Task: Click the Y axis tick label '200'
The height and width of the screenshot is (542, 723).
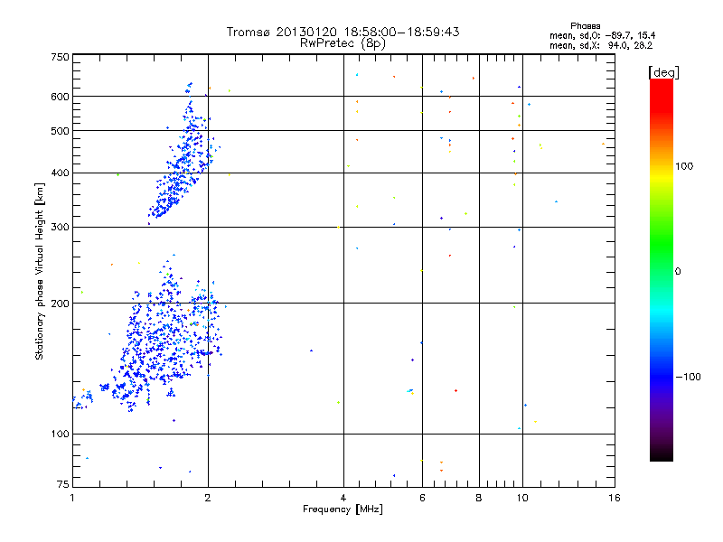Action: point(60,304)
